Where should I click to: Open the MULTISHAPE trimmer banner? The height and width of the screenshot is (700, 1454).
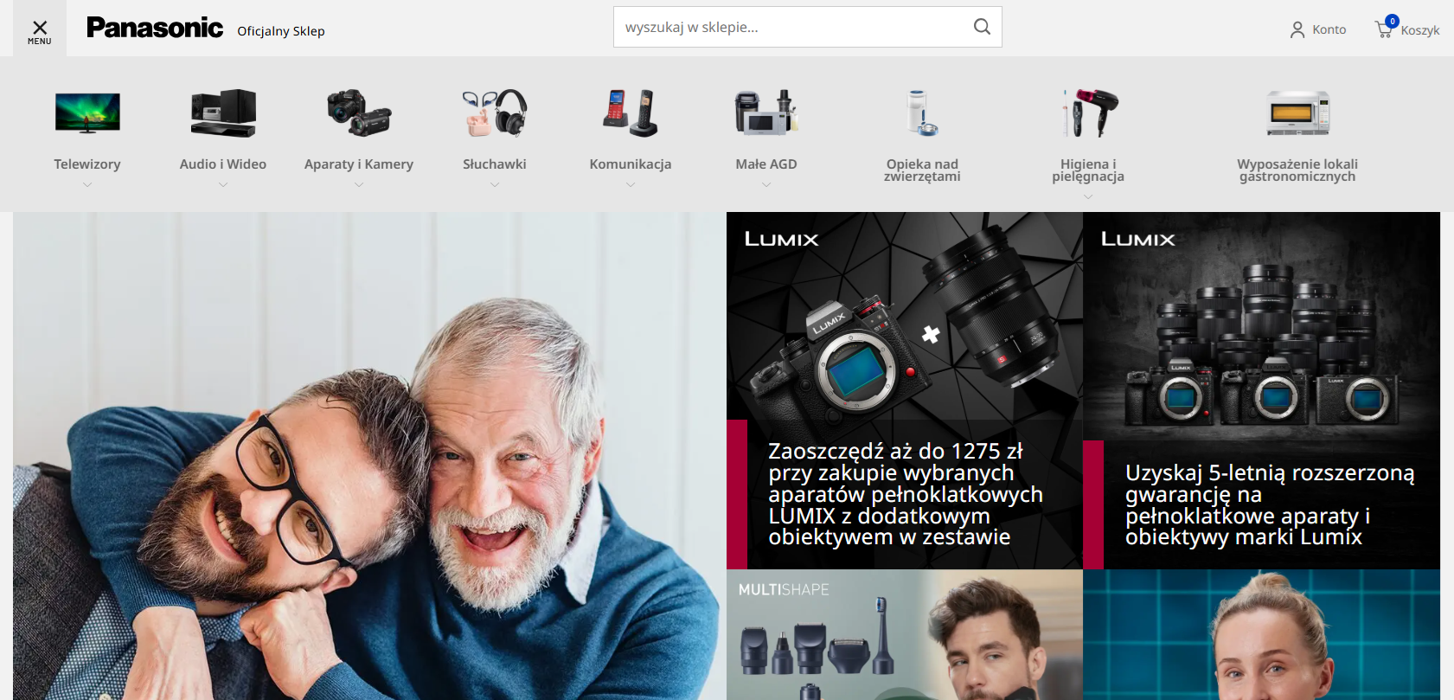pos(905,634)
